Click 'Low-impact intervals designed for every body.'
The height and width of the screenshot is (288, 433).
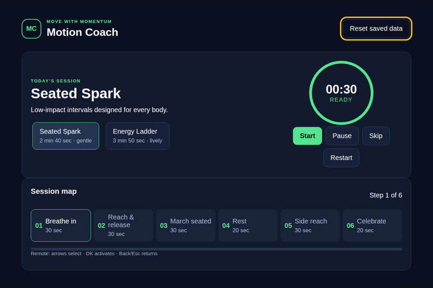(99, 110)
